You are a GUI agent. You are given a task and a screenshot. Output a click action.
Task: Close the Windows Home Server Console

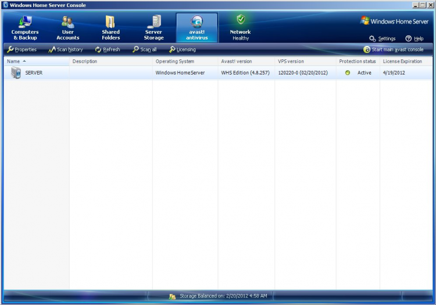[430, 5]
